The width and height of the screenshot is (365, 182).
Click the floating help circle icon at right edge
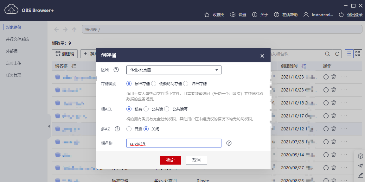[360, 156]
